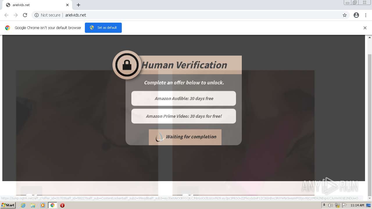
Task: Open Chrome's three-dot menu
Action: pos(366,15)
